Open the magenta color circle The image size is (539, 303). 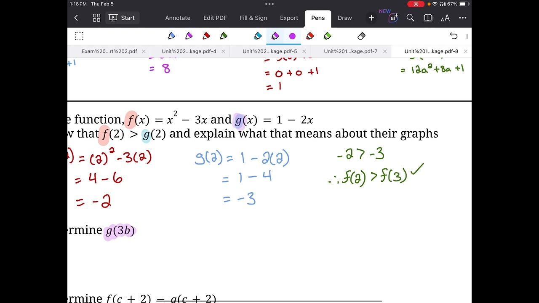(x=292, y=36)
